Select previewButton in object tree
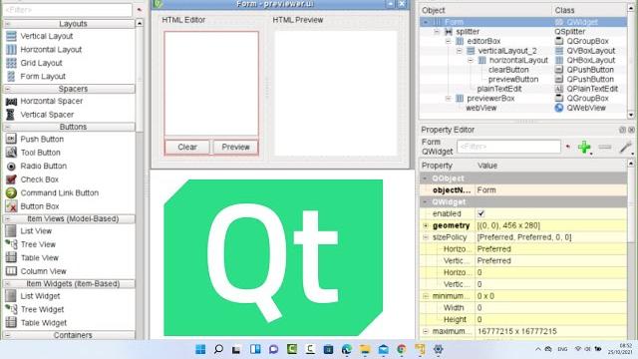The height and width of the screenshot is (359, 638). [x=513, y=80]
